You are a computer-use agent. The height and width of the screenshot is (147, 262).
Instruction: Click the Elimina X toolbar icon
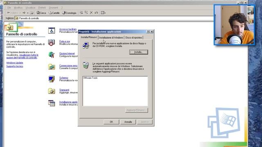point(91,13)
